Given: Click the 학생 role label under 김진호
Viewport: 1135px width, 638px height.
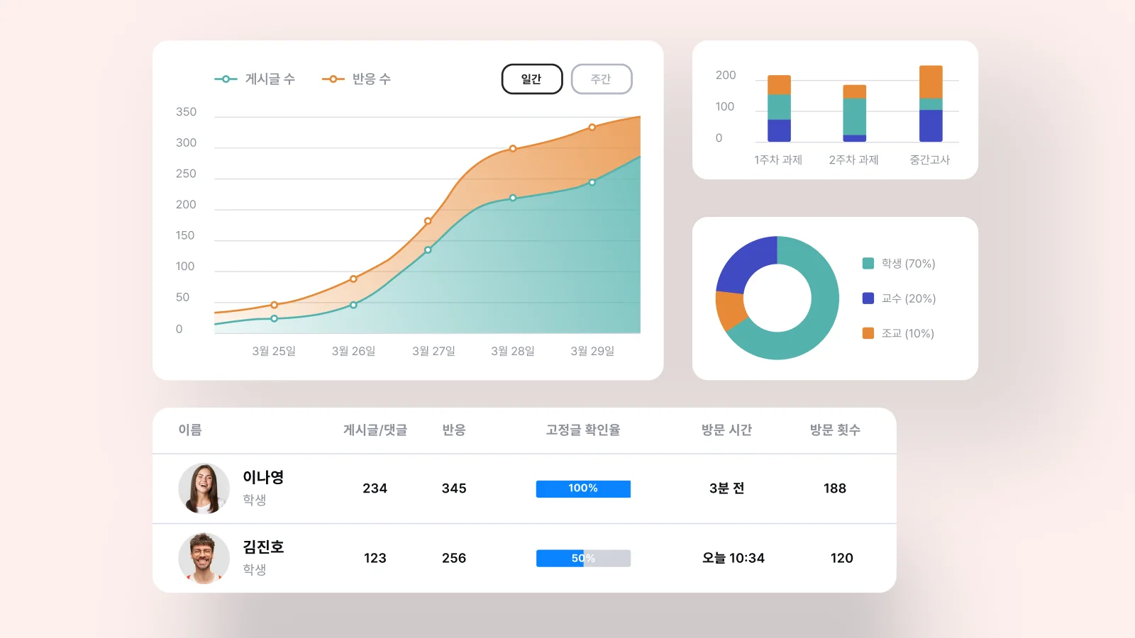Looking at the screenshot, I should [255, 569].
